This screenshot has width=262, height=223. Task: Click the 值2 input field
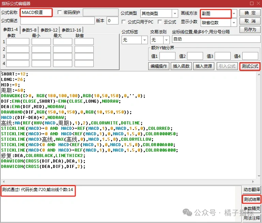click(195, 56)
